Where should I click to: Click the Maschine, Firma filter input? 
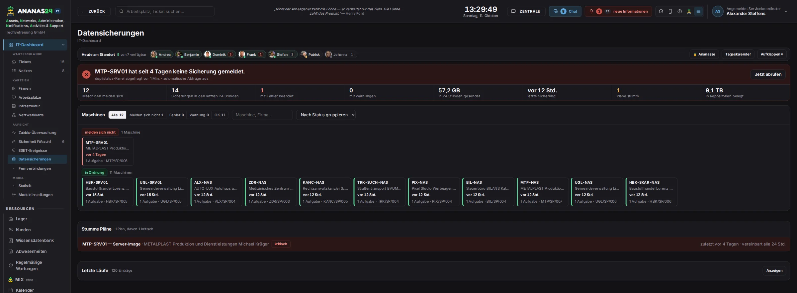point(262,115)
